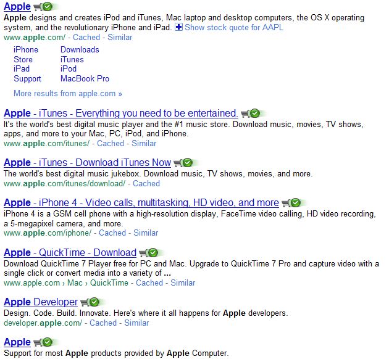This screenshot has width=389, height=359.
Task: Open 'Apple - iTunes - Everything you need to be entertained.'
Action: pyautogui.click(x=121, y=113)
